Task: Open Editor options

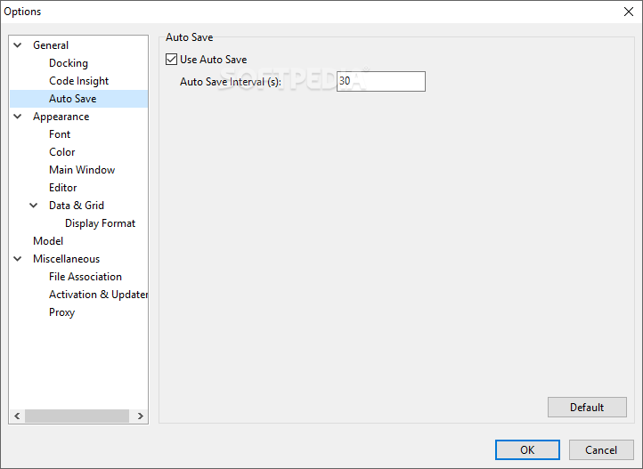Action: tap(63, 188)
